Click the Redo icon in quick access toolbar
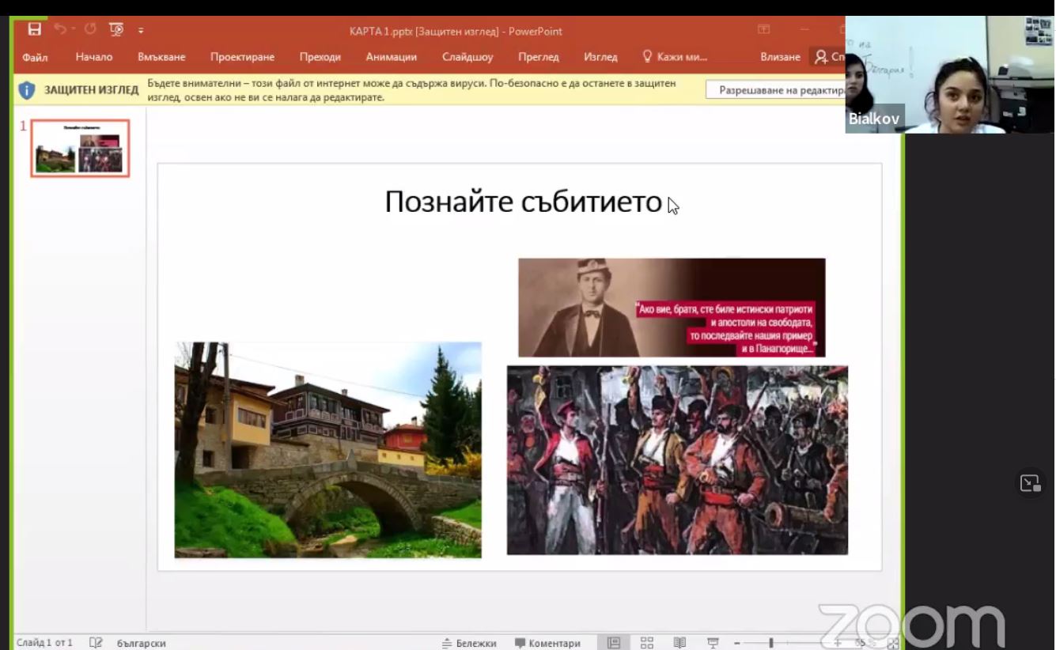Viewport: 1056px width, 650px height. coord(90,30)
